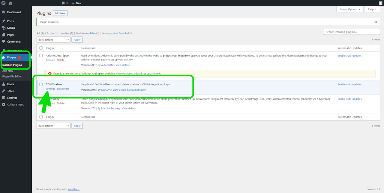
Task: Click the Settings sidebar icon
Action: click(x=4, y=98)
